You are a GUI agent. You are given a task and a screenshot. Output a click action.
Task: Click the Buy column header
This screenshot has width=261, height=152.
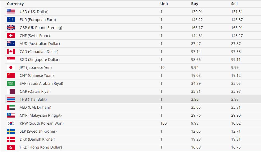194,4
